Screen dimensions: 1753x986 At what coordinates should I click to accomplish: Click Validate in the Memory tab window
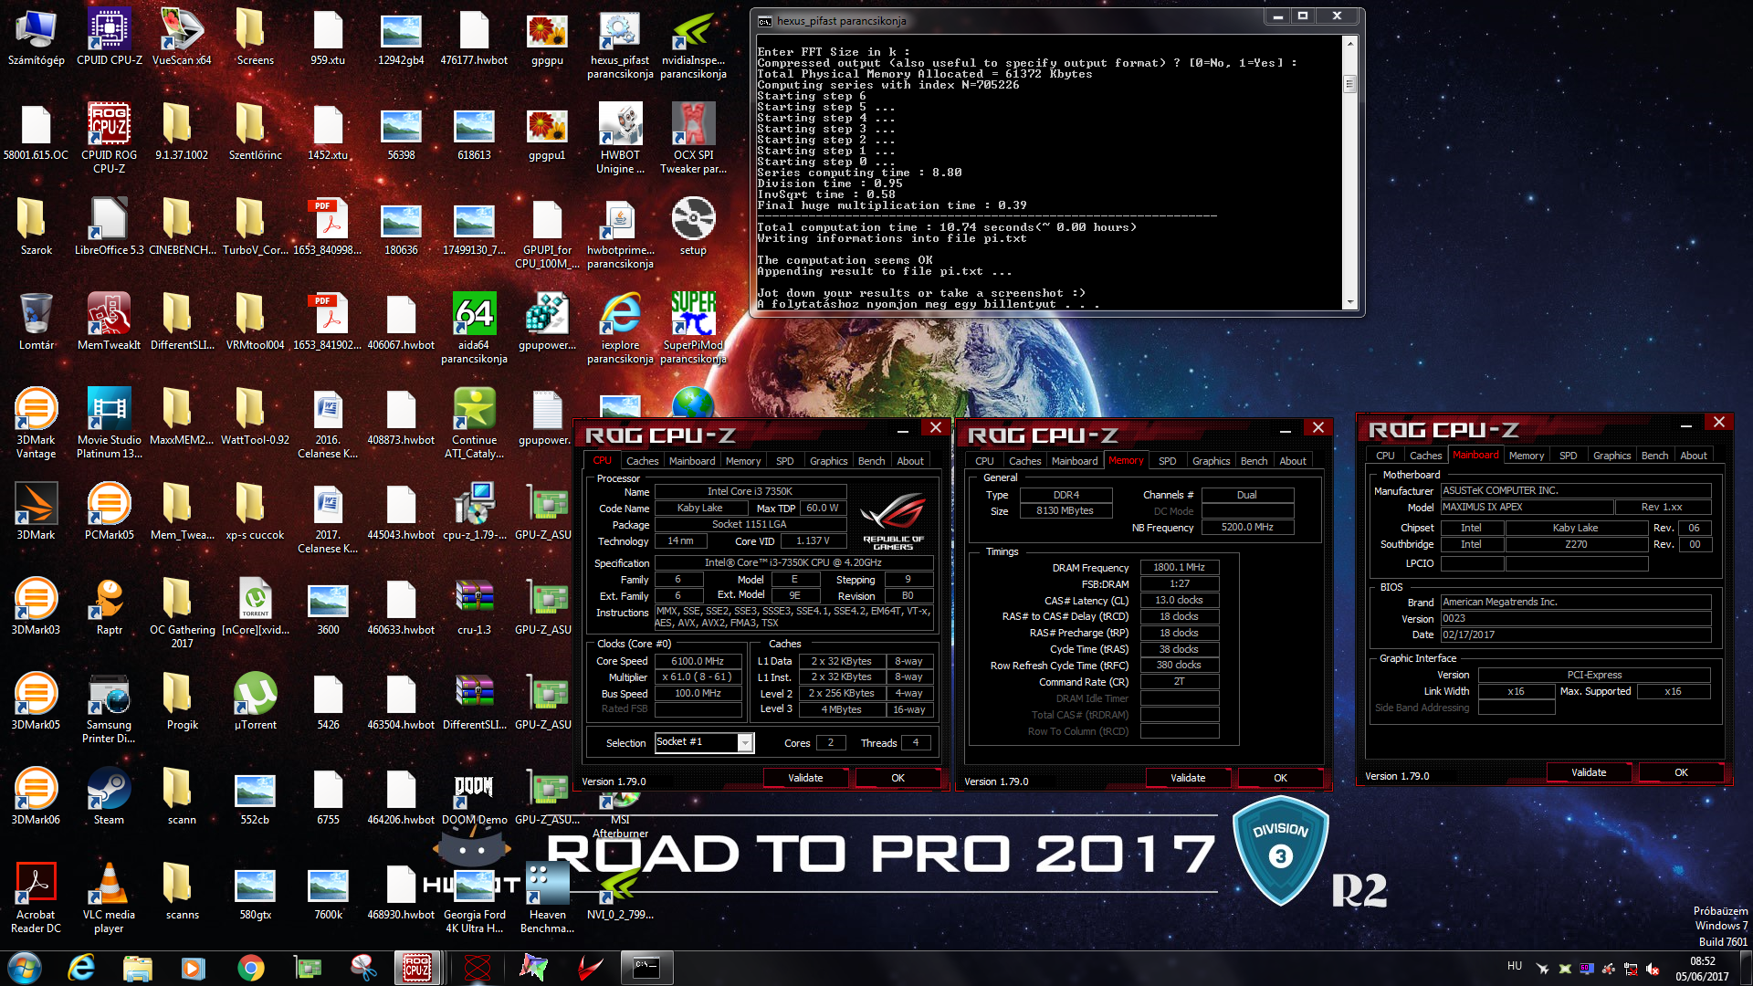(x=1188, y=778)
